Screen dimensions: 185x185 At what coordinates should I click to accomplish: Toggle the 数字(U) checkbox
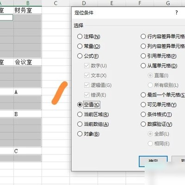click(87, 66)
